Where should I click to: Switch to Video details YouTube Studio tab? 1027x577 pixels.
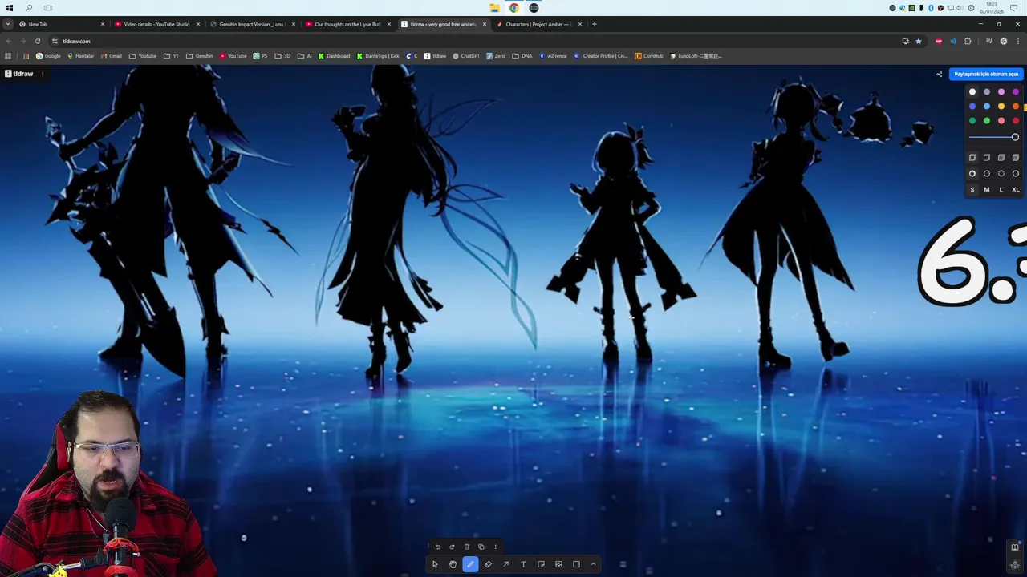156,24
